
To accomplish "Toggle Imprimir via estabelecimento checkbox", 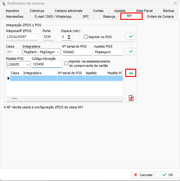I will 66,63.
